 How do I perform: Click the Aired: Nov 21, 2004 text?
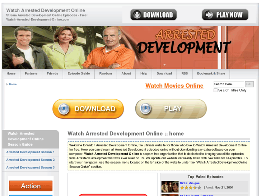click(219, 187)
